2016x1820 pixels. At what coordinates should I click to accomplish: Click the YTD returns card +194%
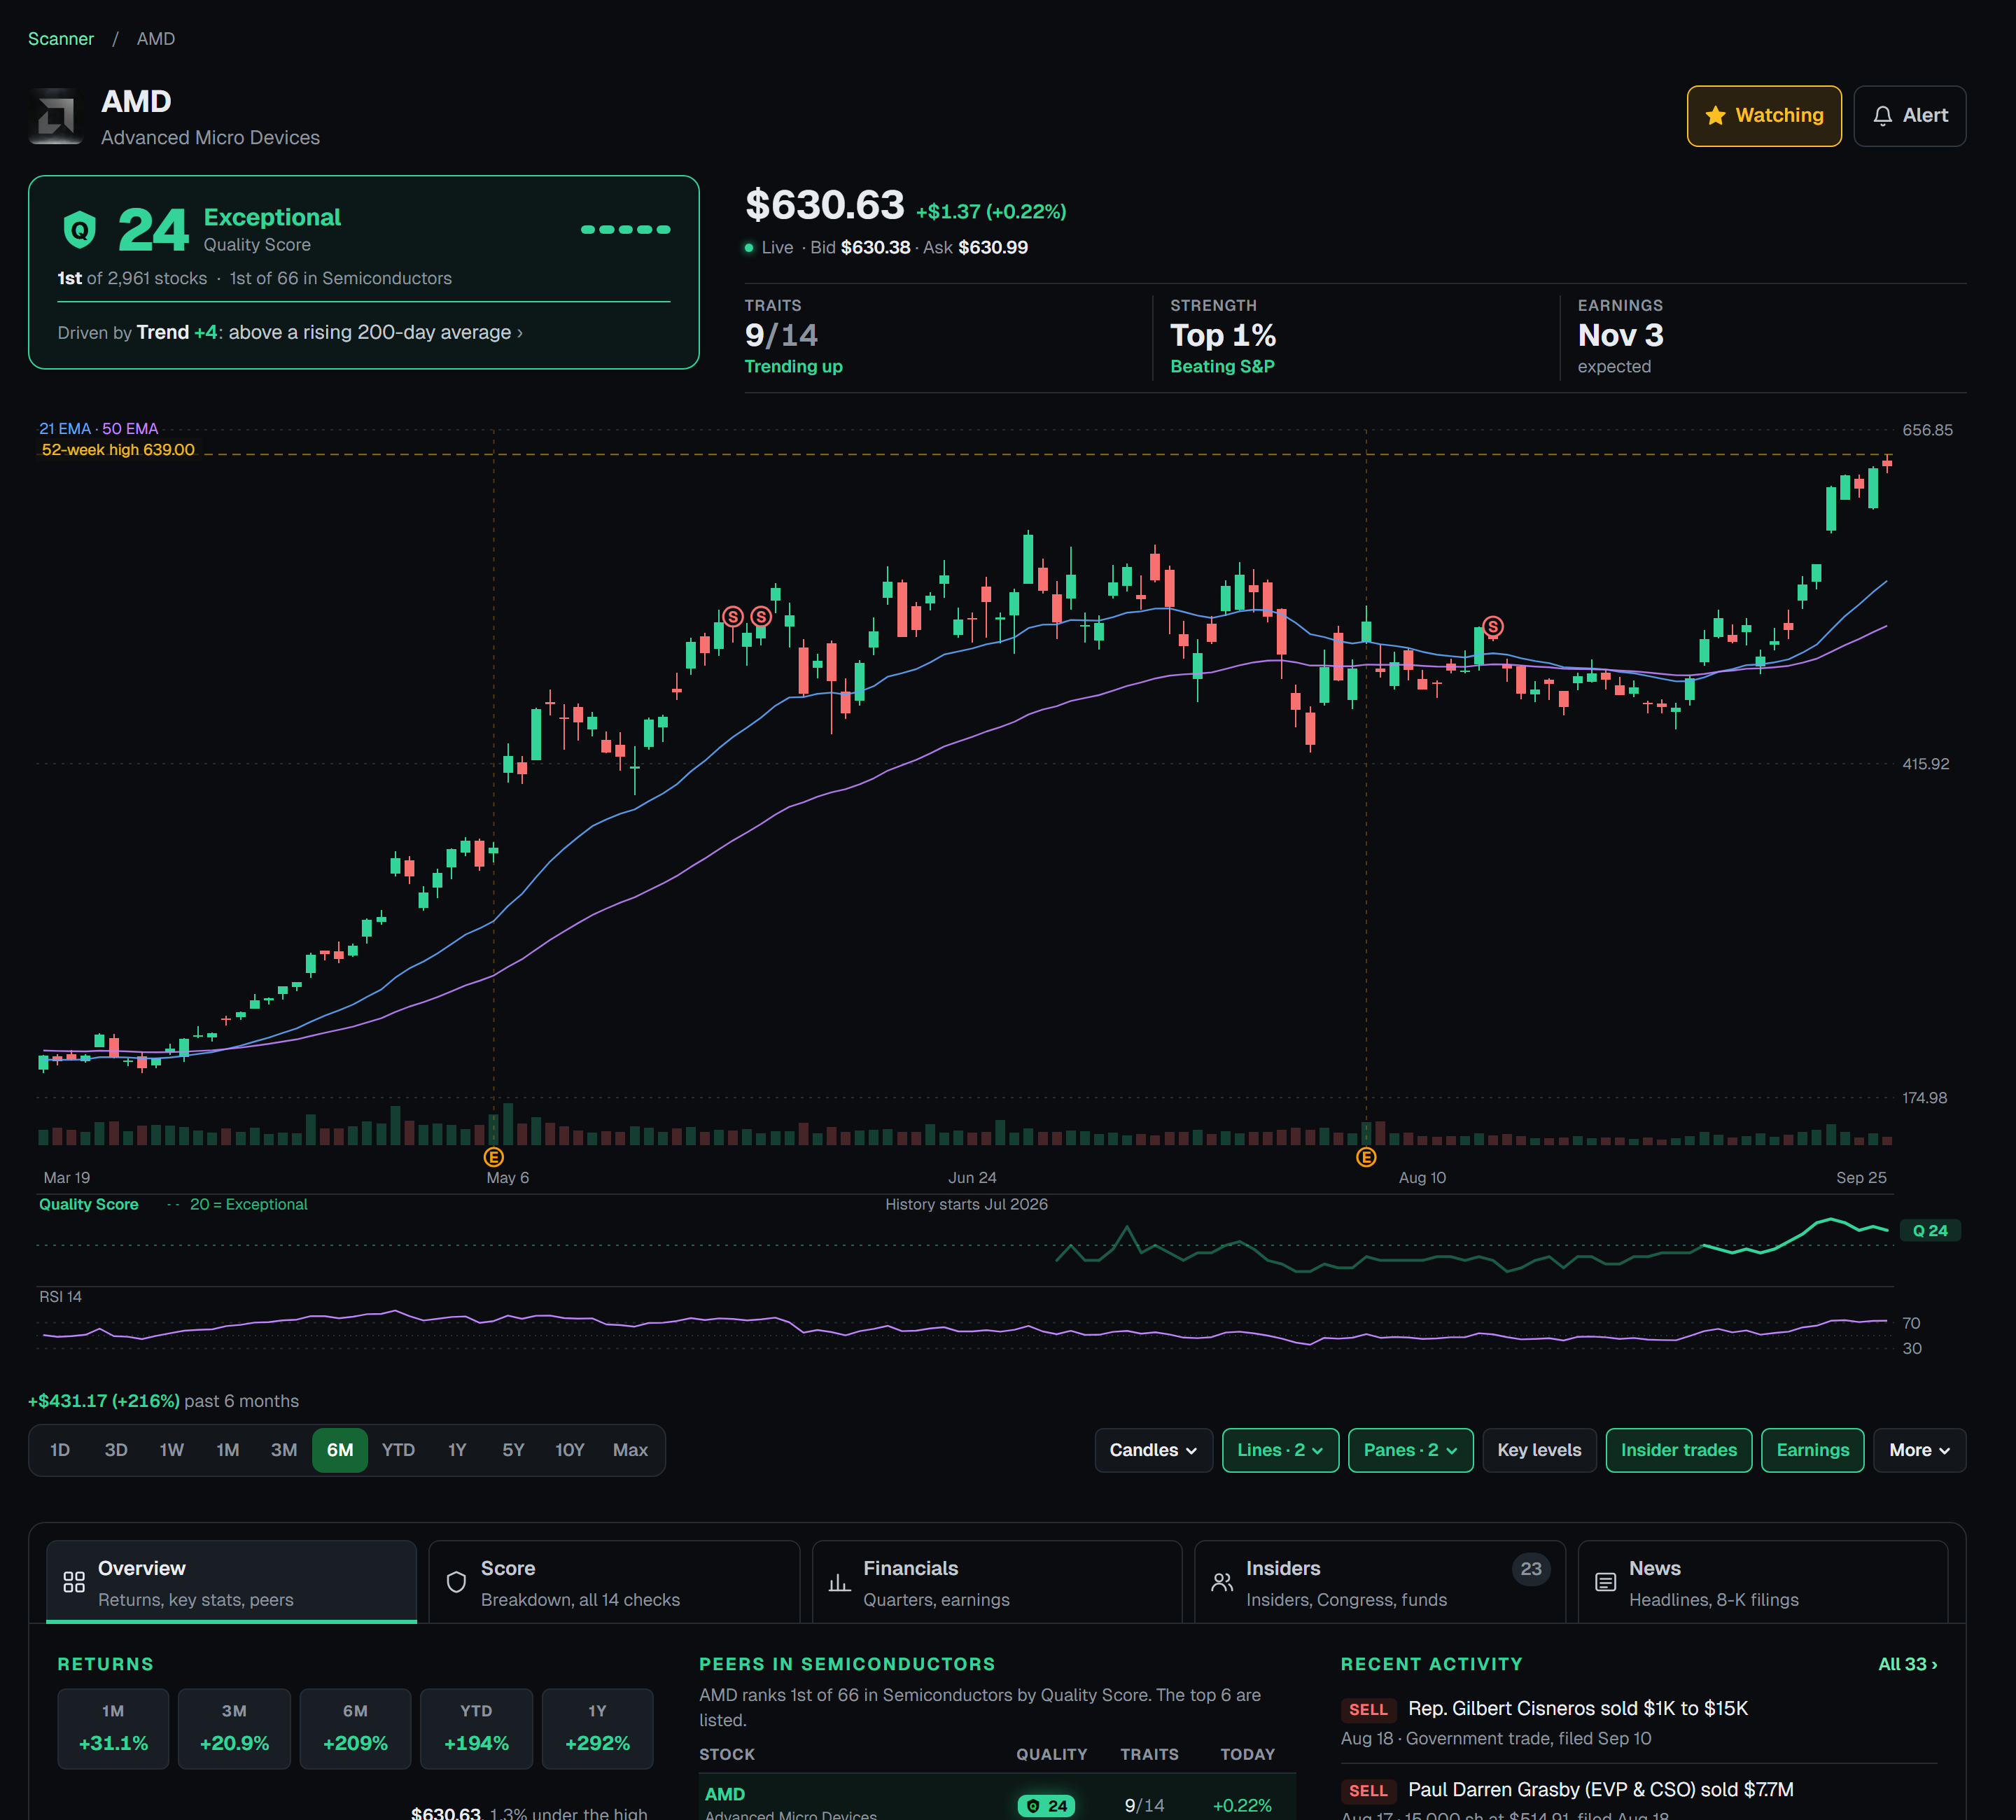476,1728
